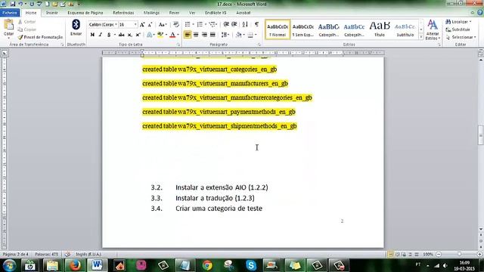Open change case Aa dropdown
This screenshot has height=272, width=484.
tap(163, 25)
